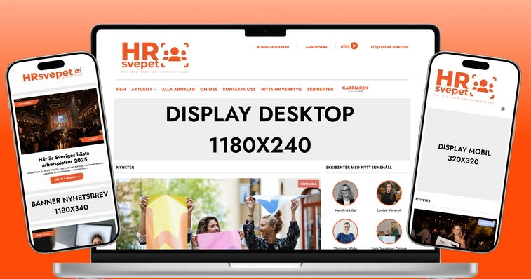Open Louise Vanerell's profile picture
531x279 pixels.
point(389,193)
